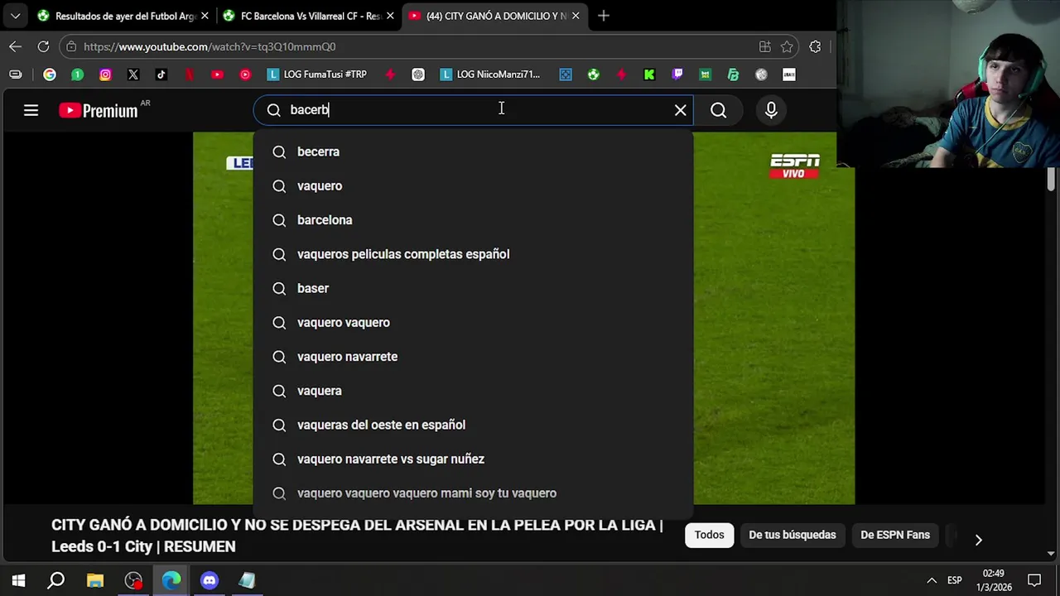Show more filter chips with right arrow
The width and height of the screenshot is (1060, 596).
(978, 540)
